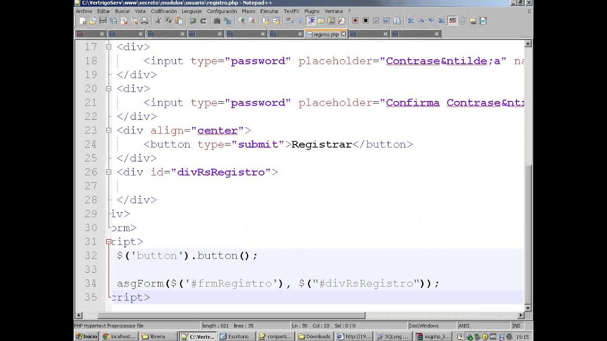Image resolution: width=607 pixels, height=341 pixels.
Task: Open the localhost Chrome taskbar button
Action: (119, 337)
